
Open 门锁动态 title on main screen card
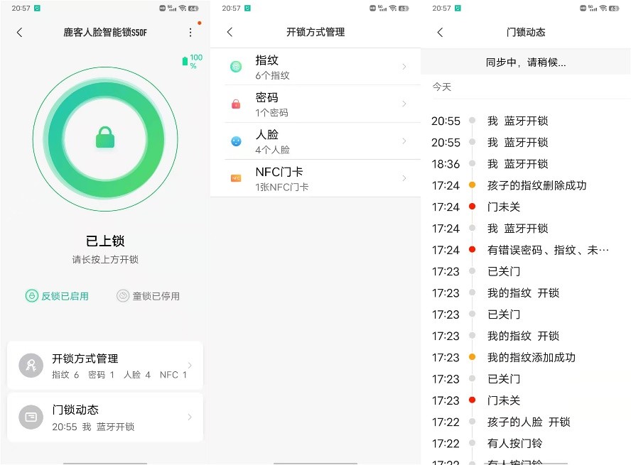coord(75,410)
